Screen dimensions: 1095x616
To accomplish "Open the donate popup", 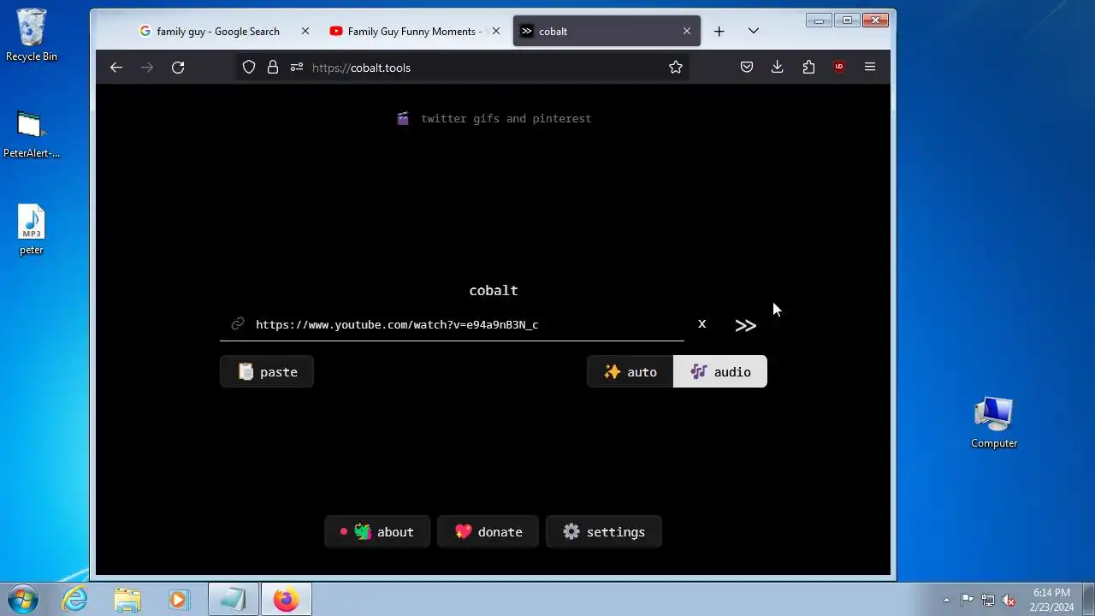I will [488, 532].
